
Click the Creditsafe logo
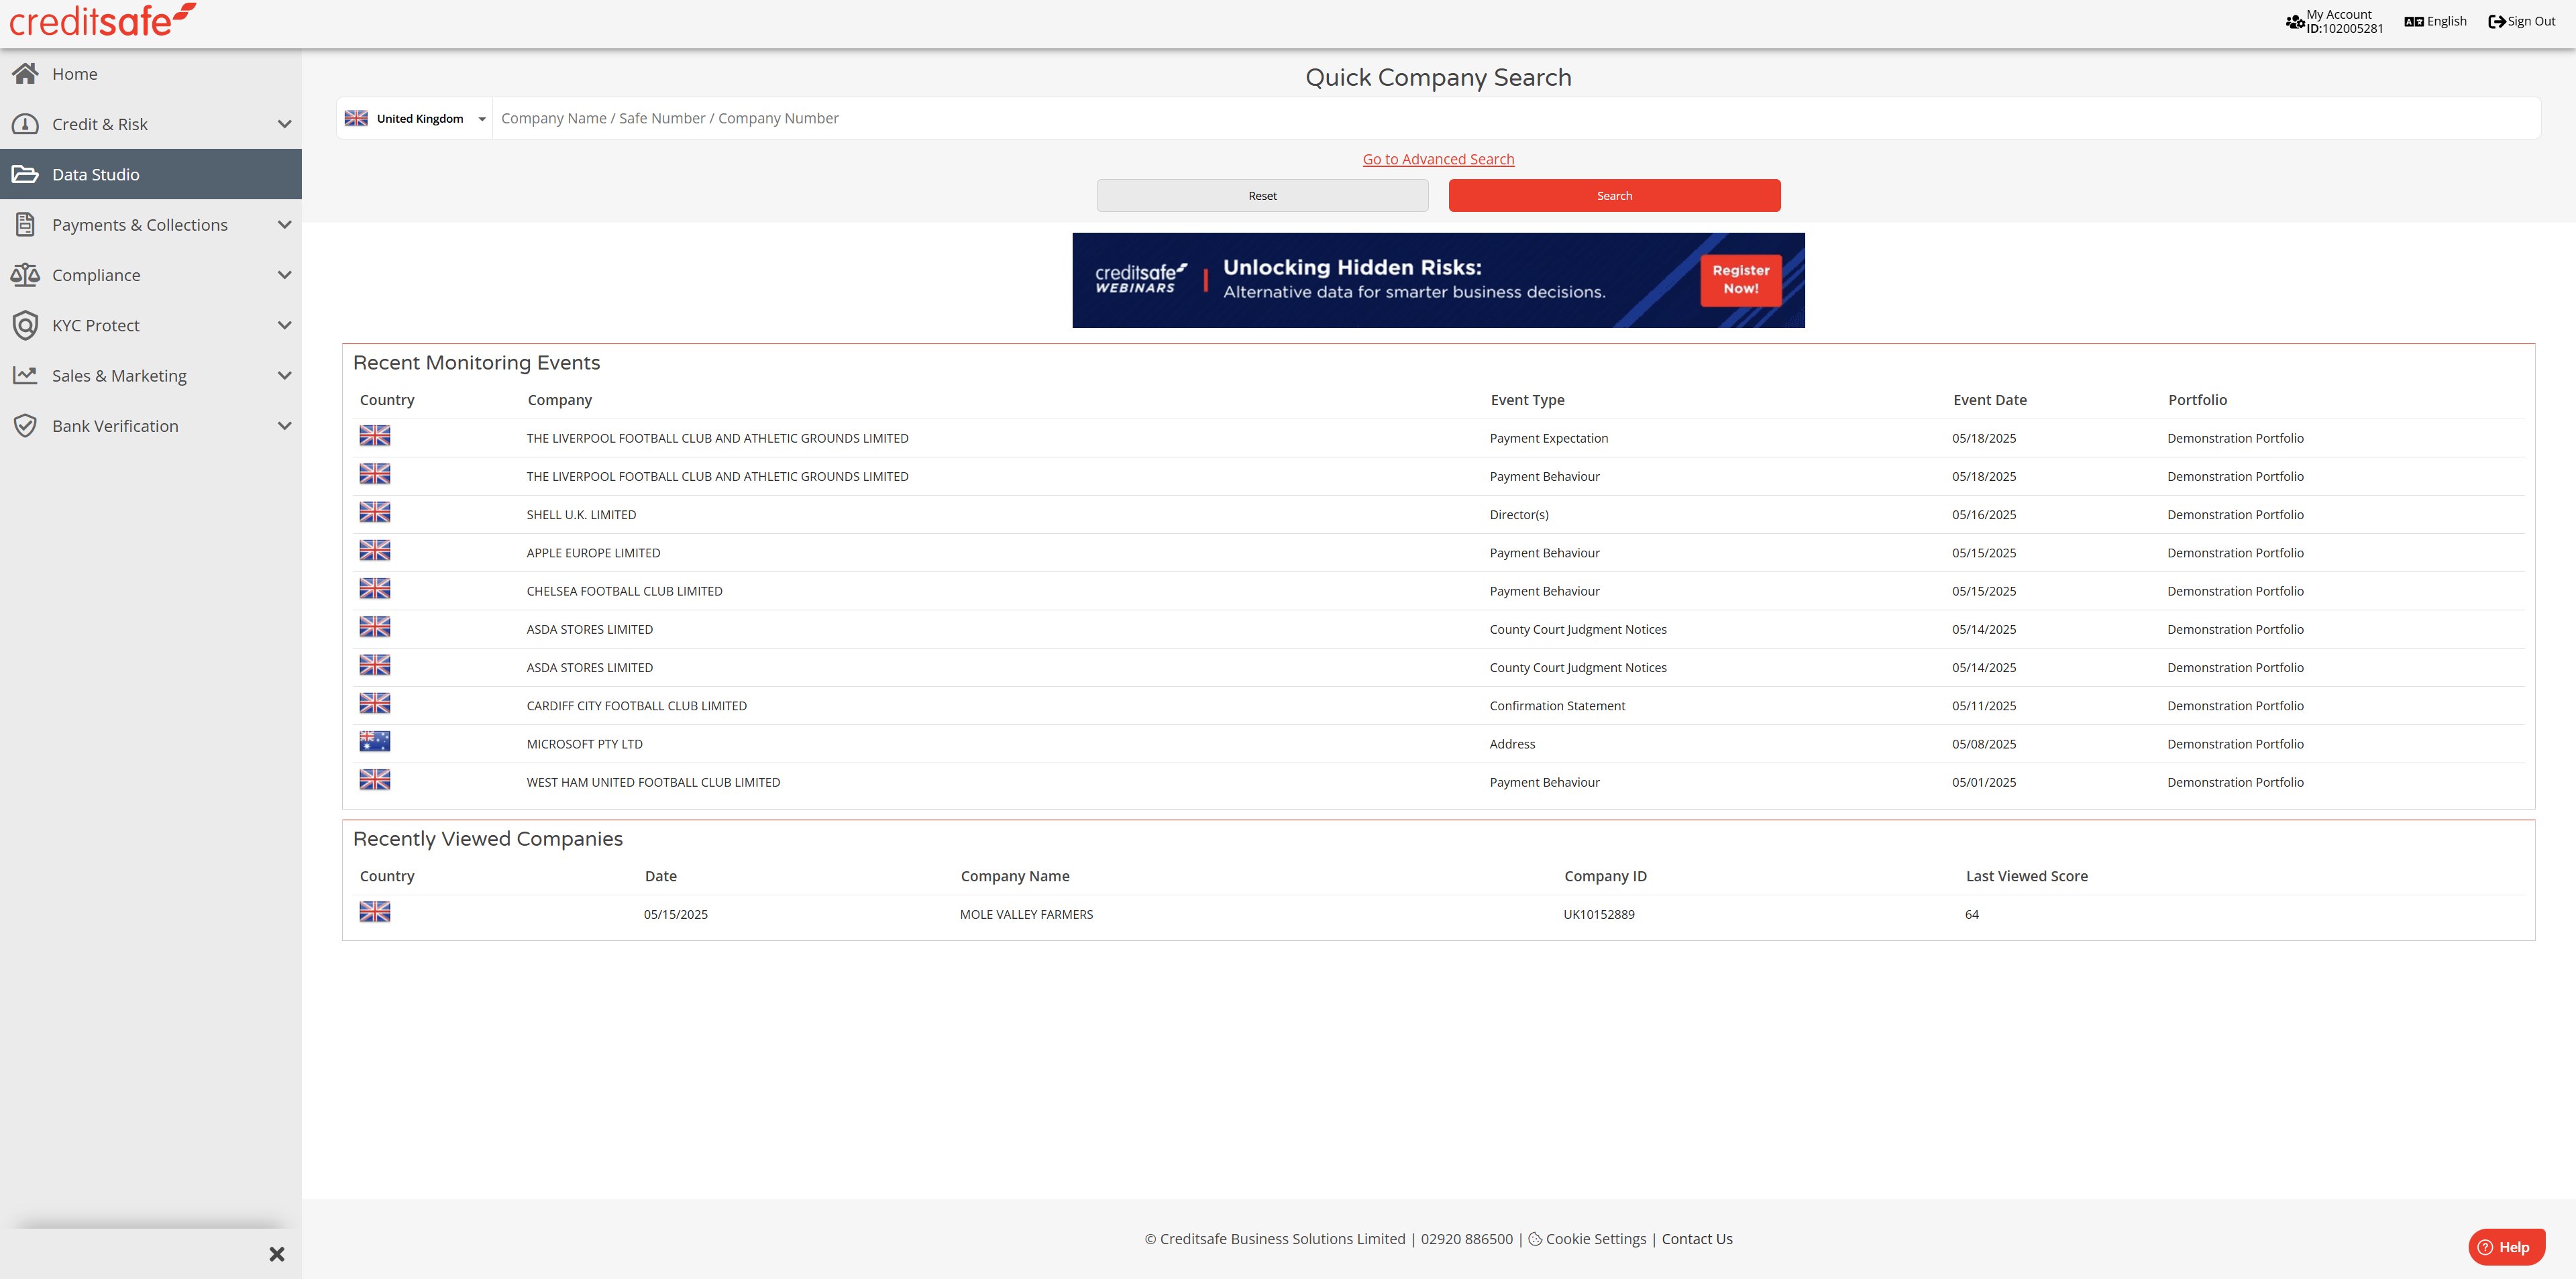[x=102, y=20]
